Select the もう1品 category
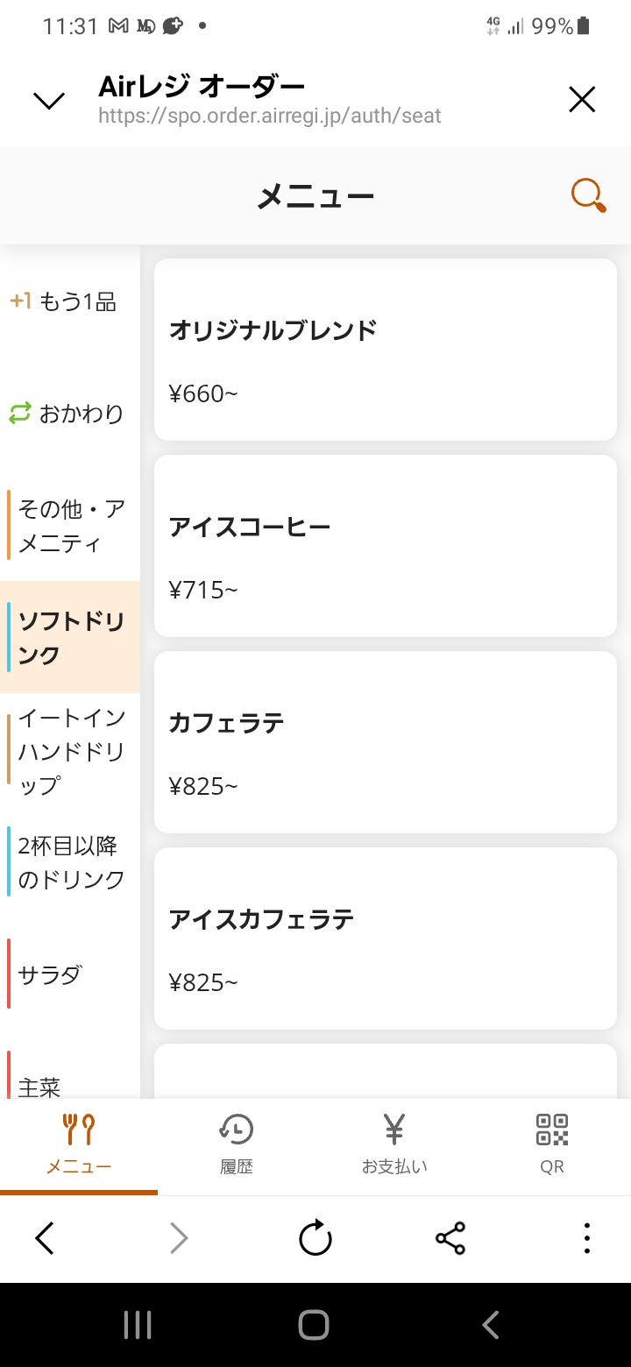The image size is (631, 1367). click(70, 302)
